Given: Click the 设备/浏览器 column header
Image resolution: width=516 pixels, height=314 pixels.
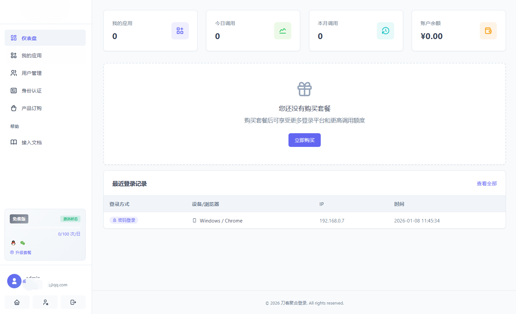Looking at the screenshot, I should click(x=205, y=204).
